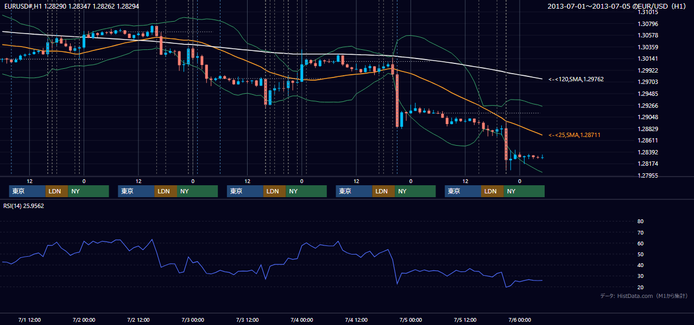Select the 1.29485 price level label
The width and height of the screenshot is (694, 325).
648,94
